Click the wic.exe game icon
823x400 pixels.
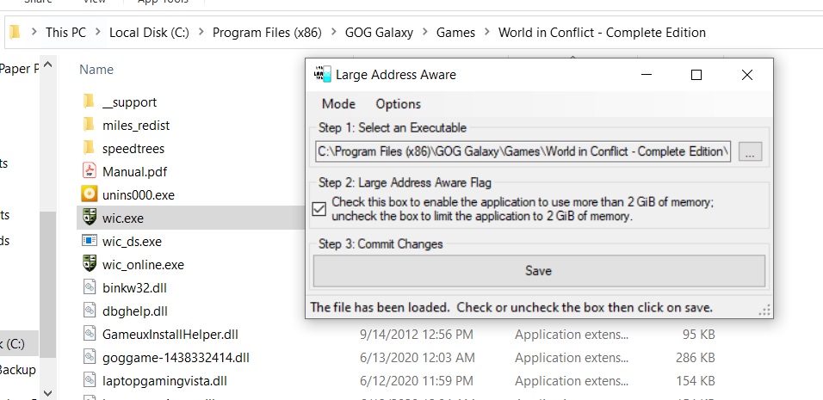90,218
